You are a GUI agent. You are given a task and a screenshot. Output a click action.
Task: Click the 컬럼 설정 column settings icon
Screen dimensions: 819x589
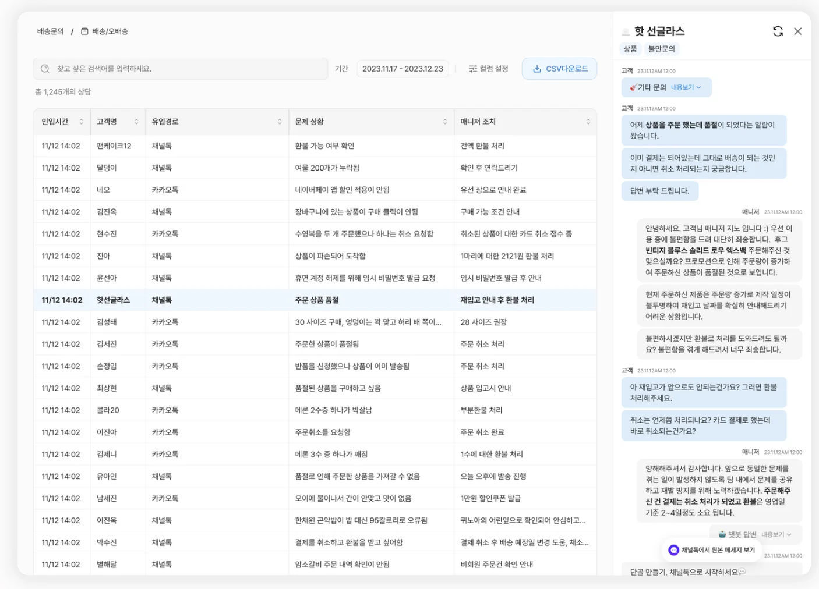click(473, 69)
